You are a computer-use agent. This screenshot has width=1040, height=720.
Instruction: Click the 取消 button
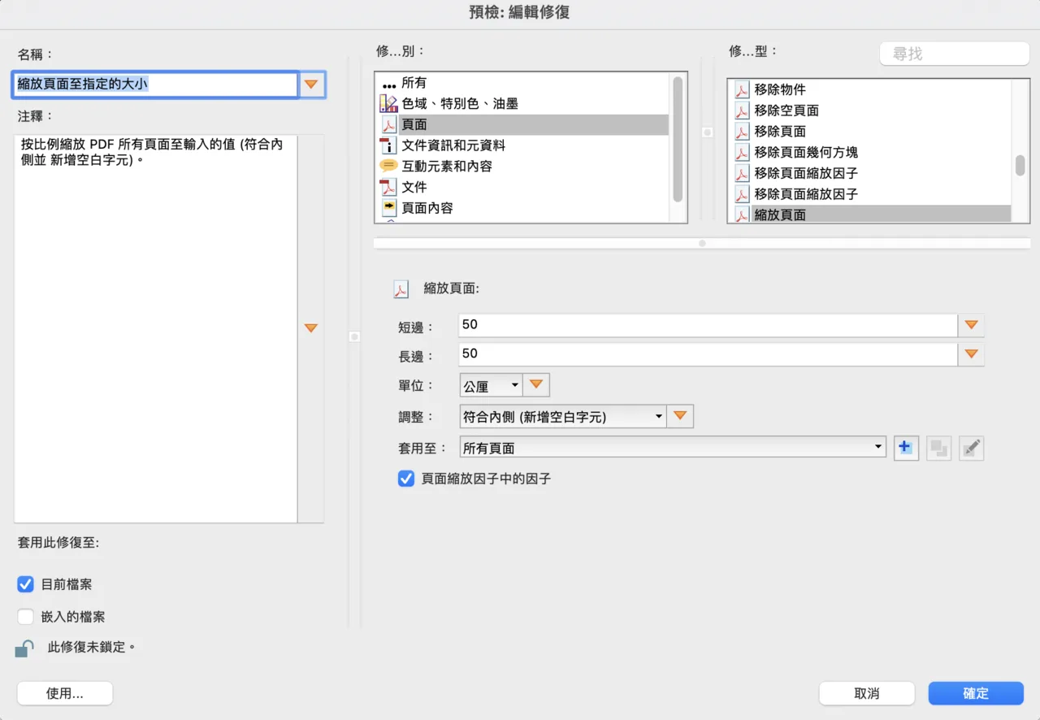tap(867, 693)
